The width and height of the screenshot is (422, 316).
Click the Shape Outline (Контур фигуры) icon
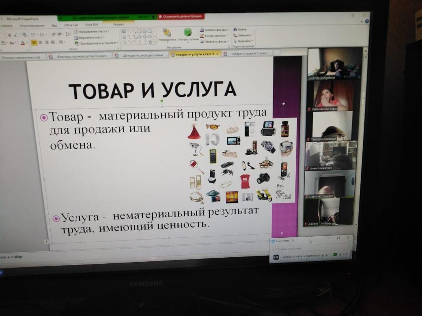[x=202, y=35]
